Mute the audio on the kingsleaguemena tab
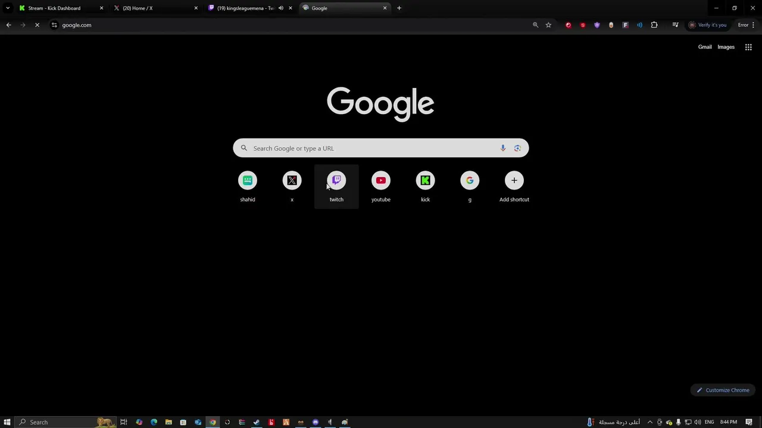The image size is (762, 428). 281,8
